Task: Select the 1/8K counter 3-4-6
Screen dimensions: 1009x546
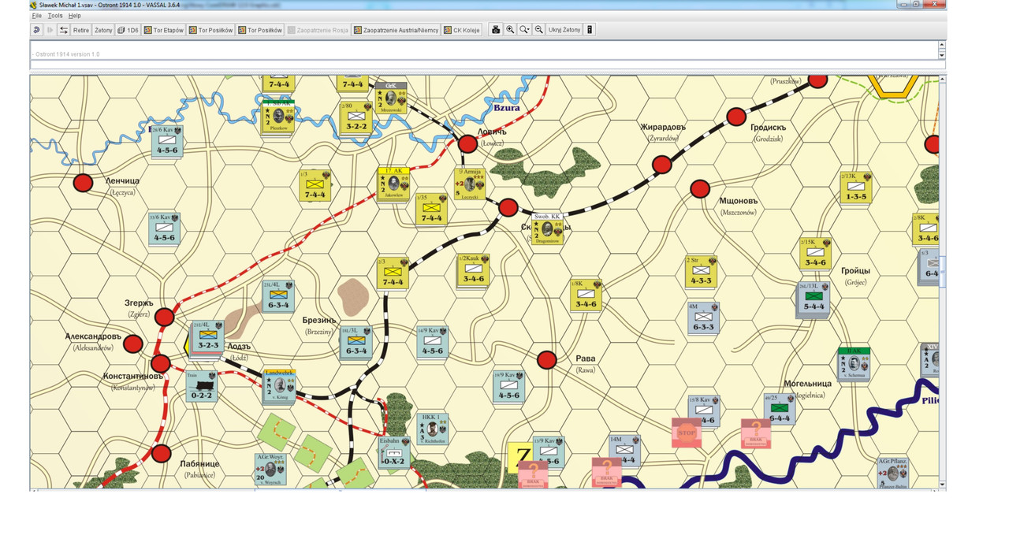Action: point(586,294)
